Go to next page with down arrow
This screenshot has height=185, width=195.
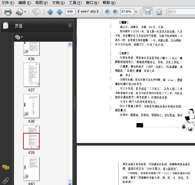(59, 12)
